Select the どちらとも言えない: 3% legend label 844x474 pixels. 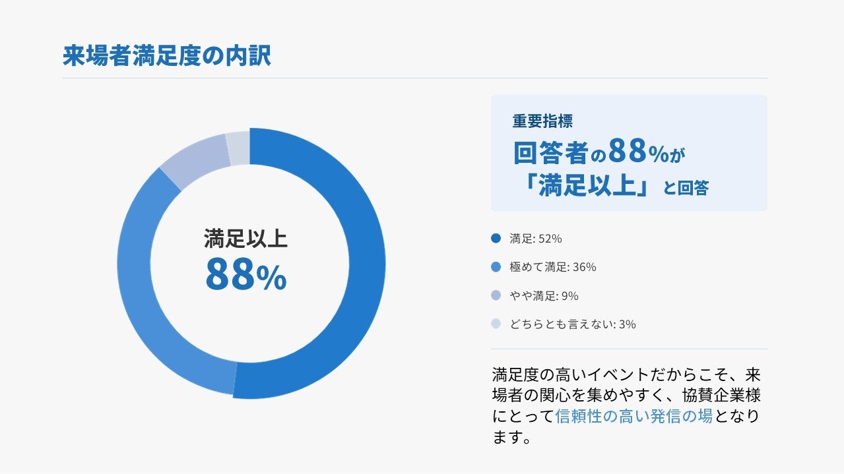pos(573,324)
